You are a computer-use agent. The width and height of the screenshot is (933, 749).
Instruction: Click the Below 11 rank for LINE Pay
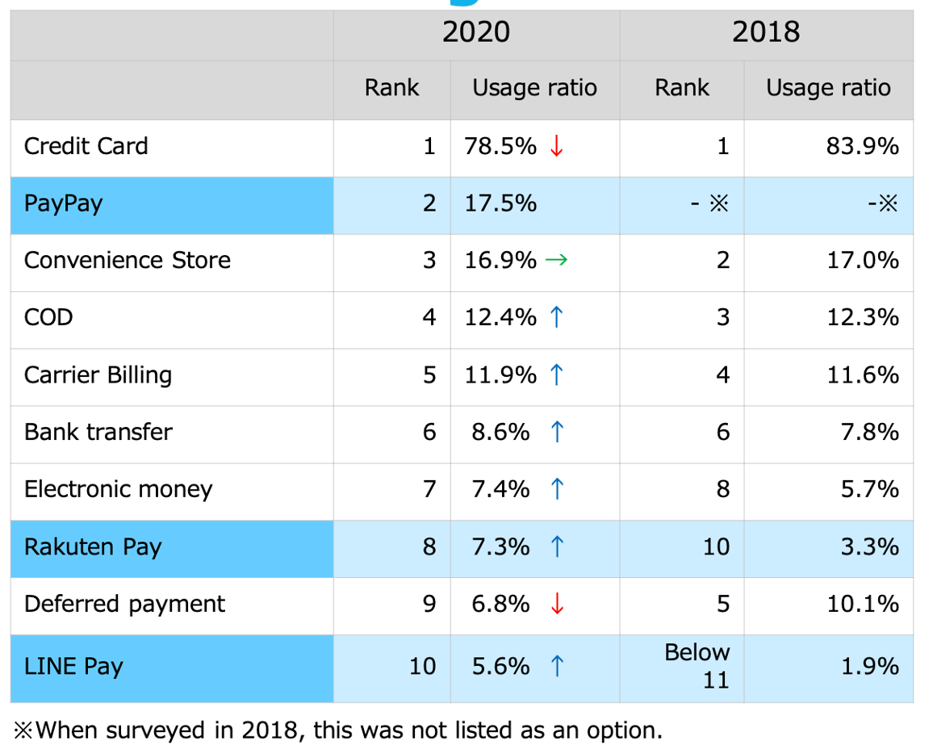tap(697, 666)
